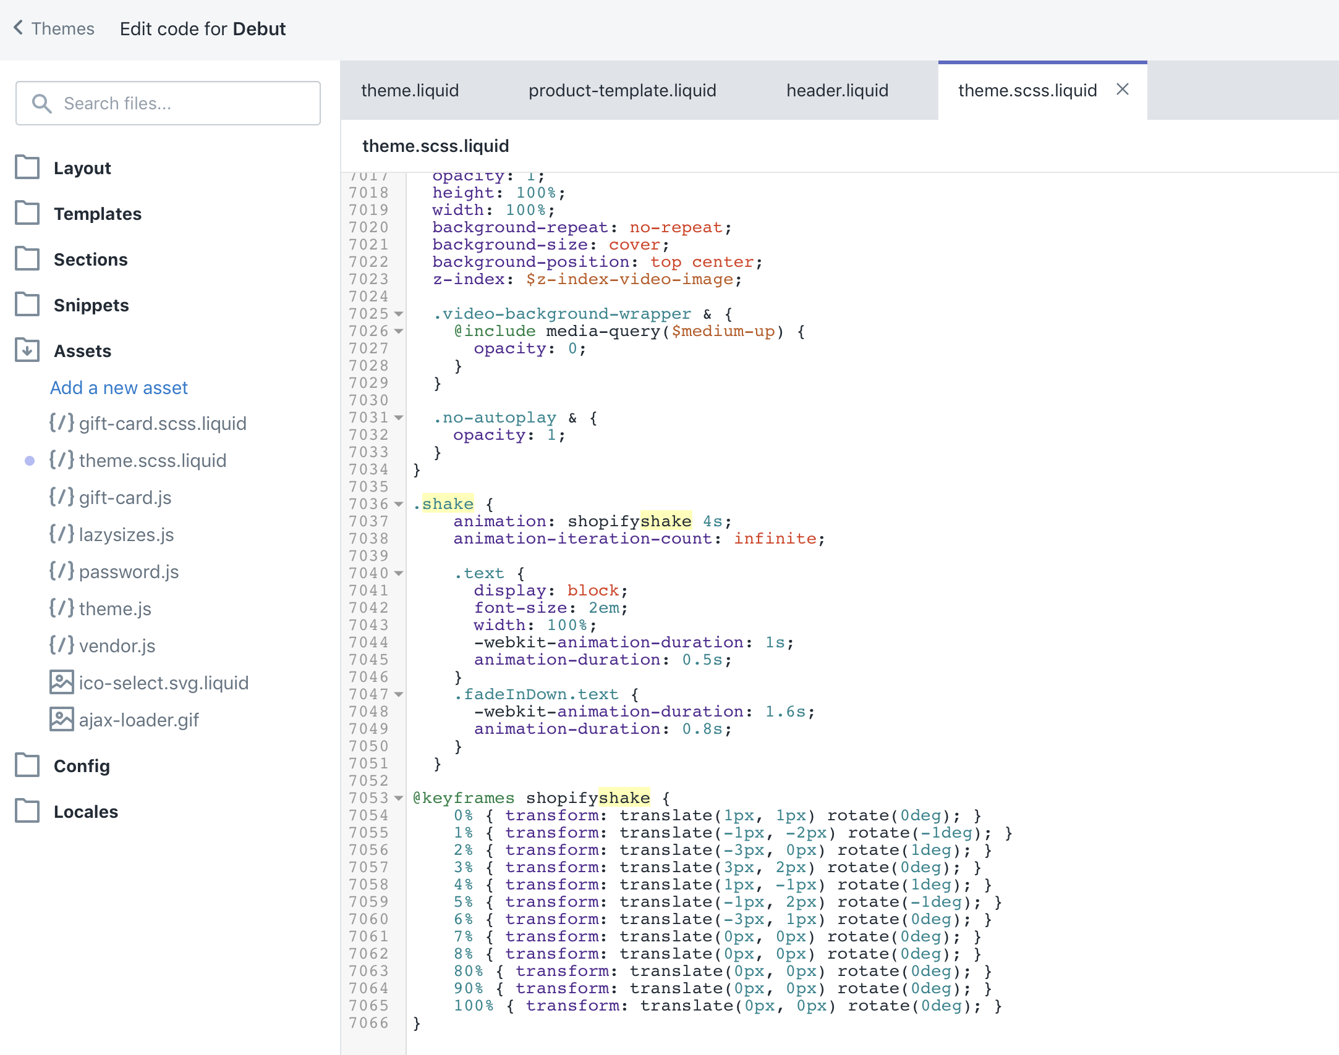Image resolution: width=1339 pixels, height=1055 pixels.
Task: Open the Locales folder icon
Action: click(x=27, y=811)
